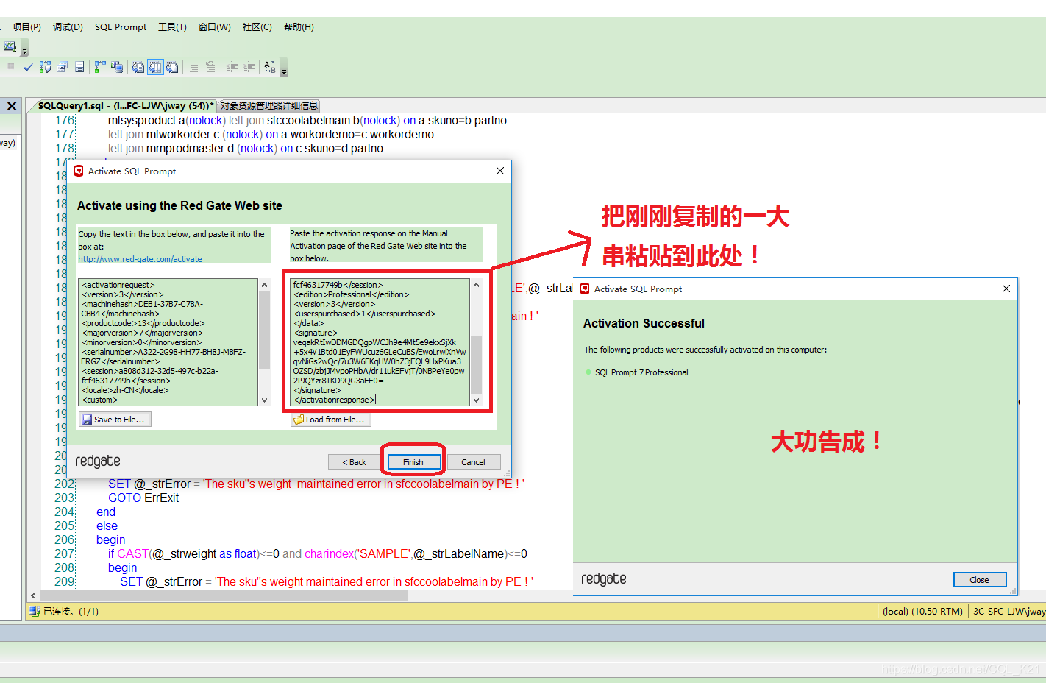Open the 社区(C) menu

click(x=257, y=27)
